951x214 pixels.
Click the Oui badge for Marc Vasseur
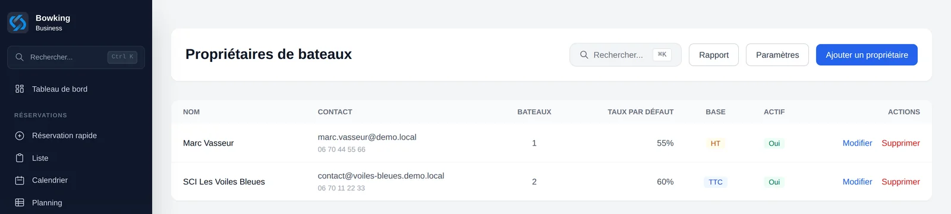tap(774, 143)
